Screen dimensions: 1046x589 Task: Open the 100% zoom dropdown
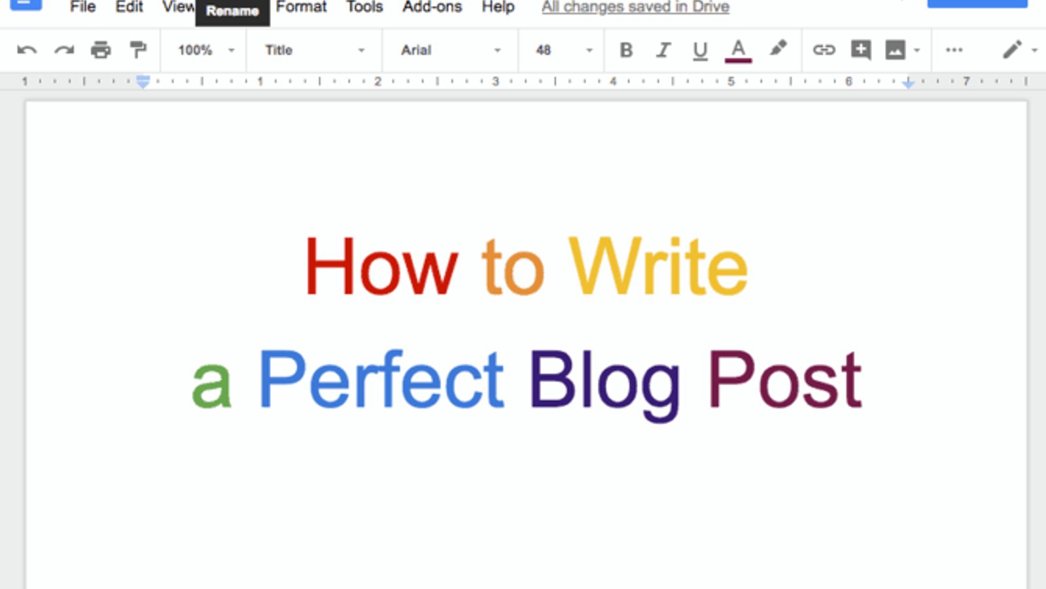[205, 50]
